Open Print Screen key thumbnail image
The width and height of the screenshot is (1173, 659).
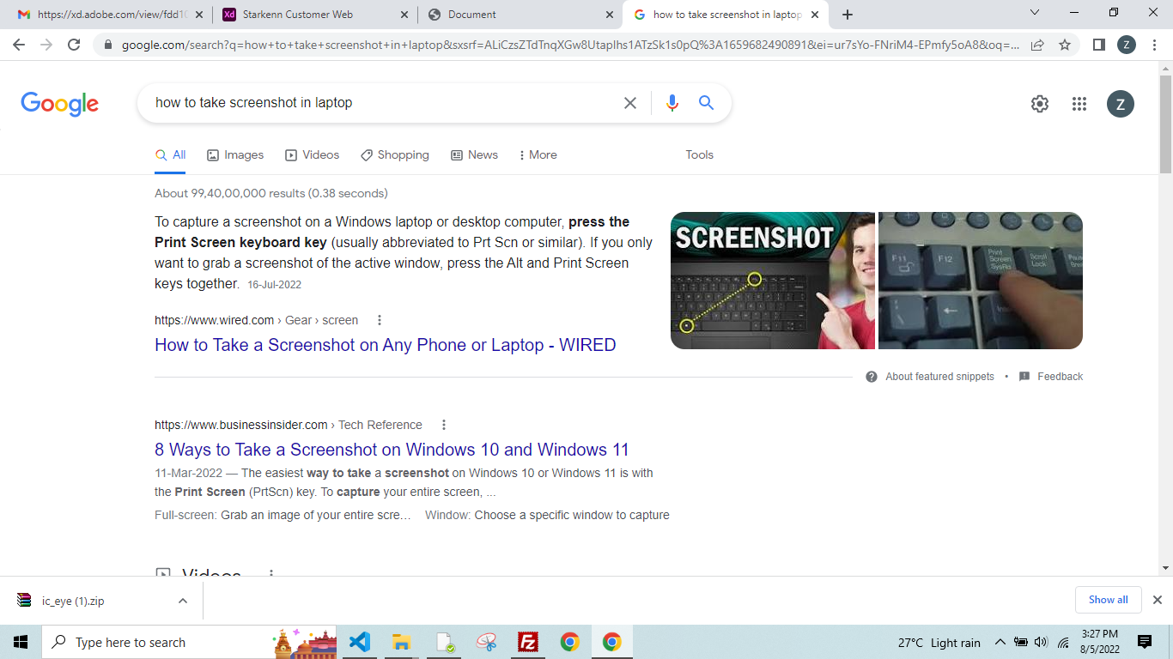[x=981, y=281]
